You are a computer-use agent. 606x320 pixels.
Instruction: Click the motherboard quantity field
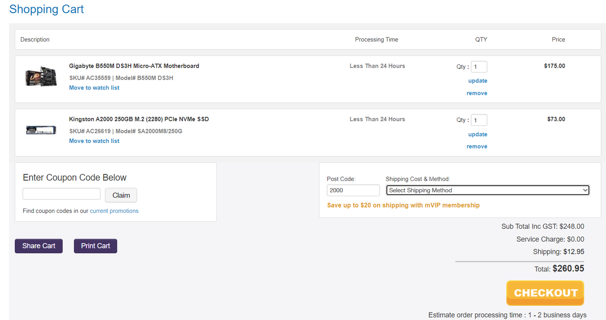[x=479, y=67]
